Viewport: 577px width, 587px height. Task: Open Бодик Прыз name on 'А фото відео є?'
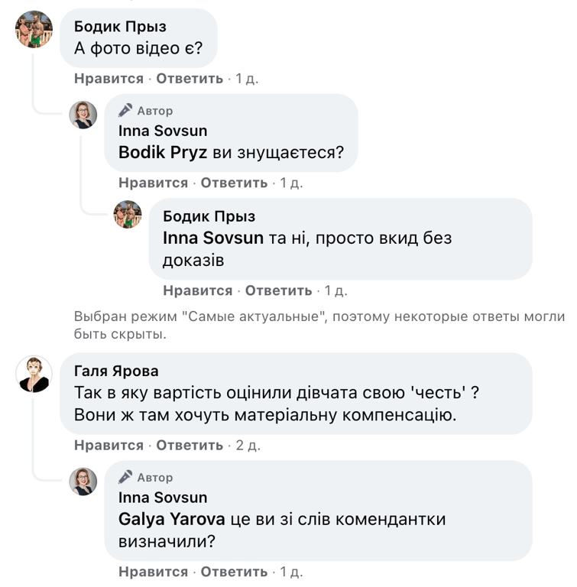click(120, 27)
